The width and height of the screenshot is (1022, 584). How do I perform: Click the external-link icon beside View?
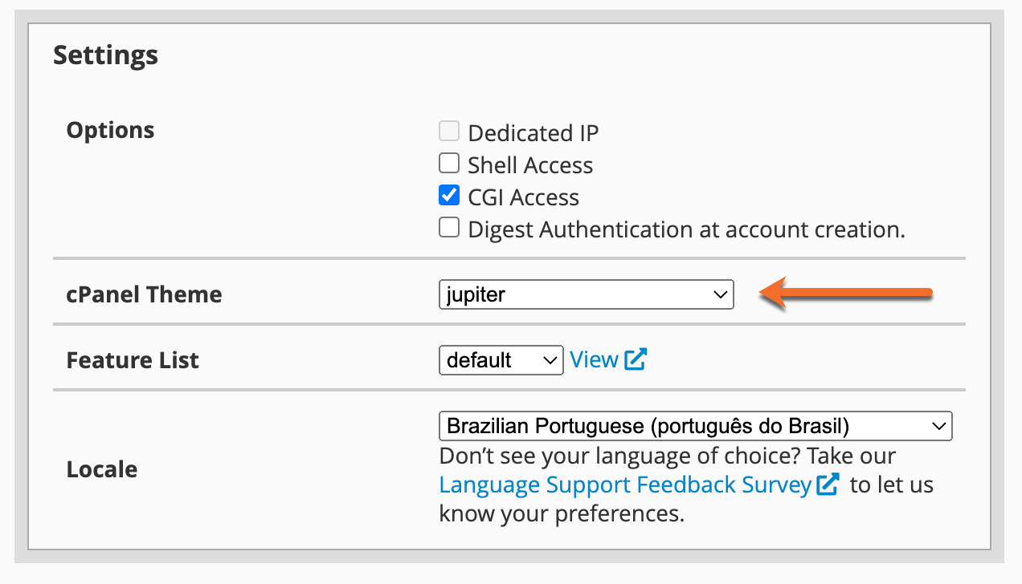click(x=636, y=360)
